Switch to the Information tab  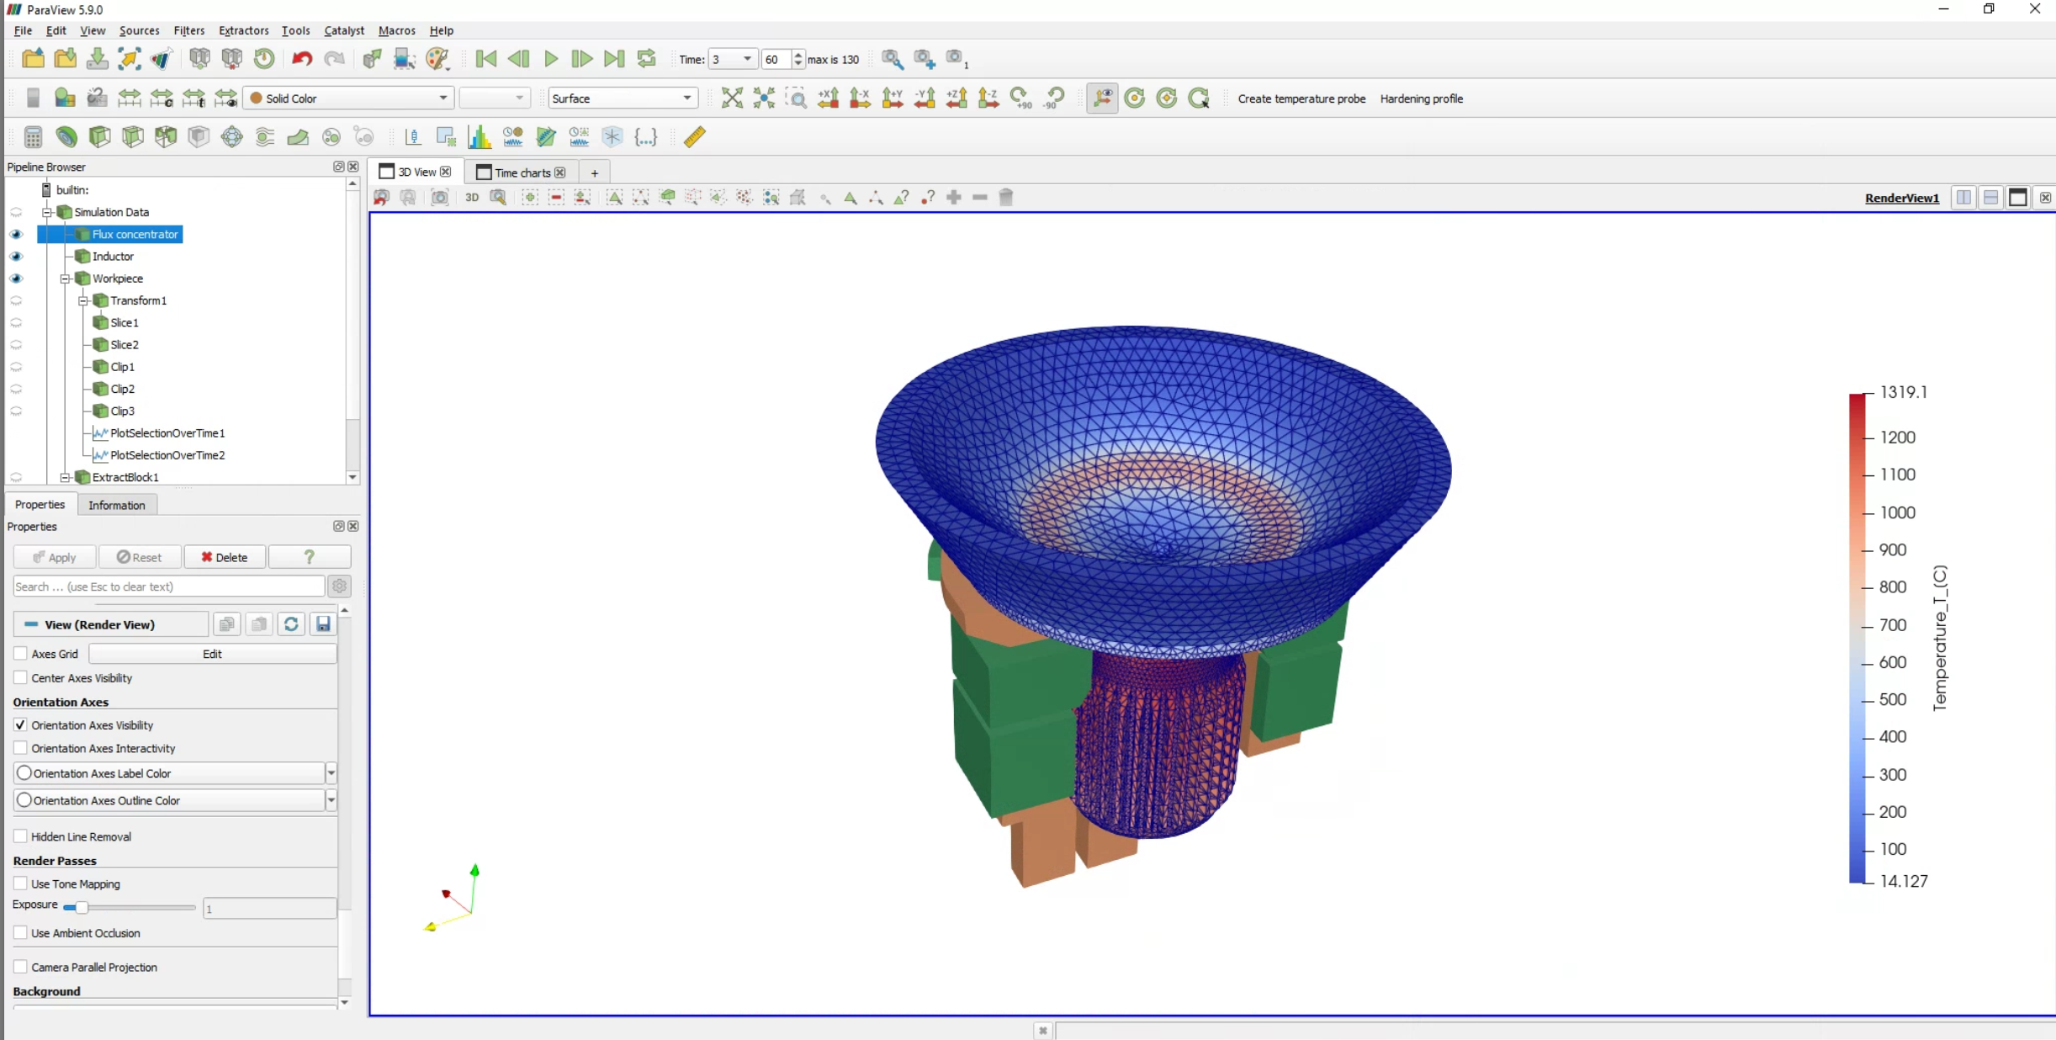117,505
